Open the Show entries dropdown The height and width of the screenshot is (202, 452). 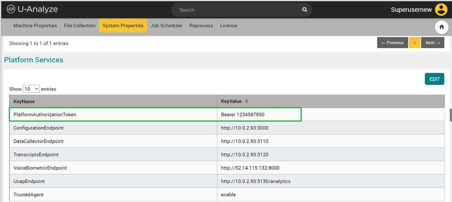(31, 89)
